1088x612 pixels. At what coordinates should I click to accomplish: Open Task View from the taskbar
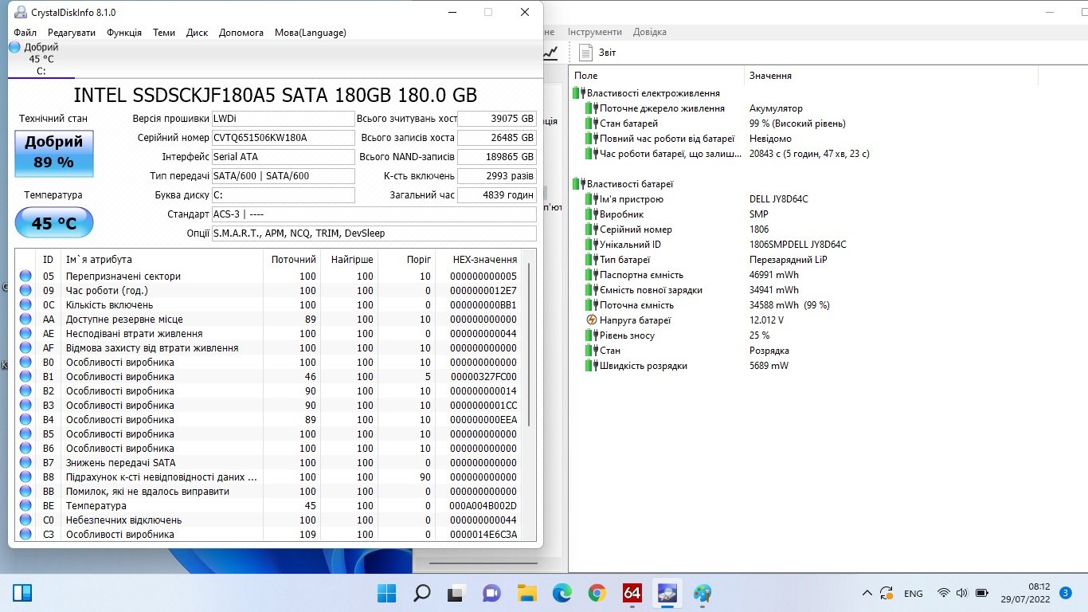(456, 593)
